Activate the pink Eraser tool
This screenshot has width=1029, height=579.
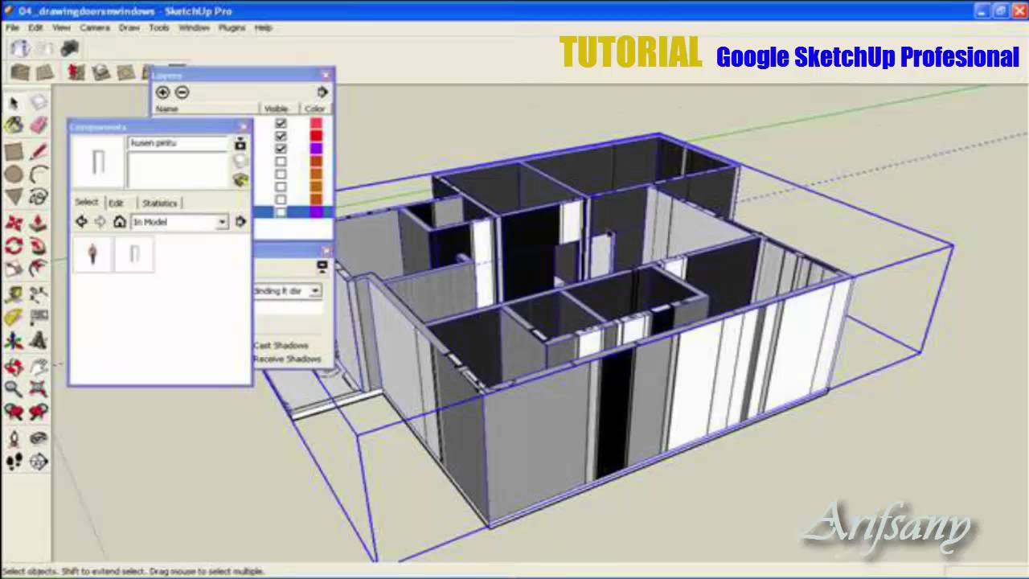tap(39, 125)
